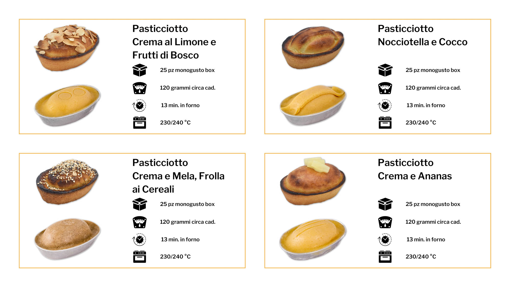Click the box icon in Limone e Frutti di Bosco card

coord(139,70)
